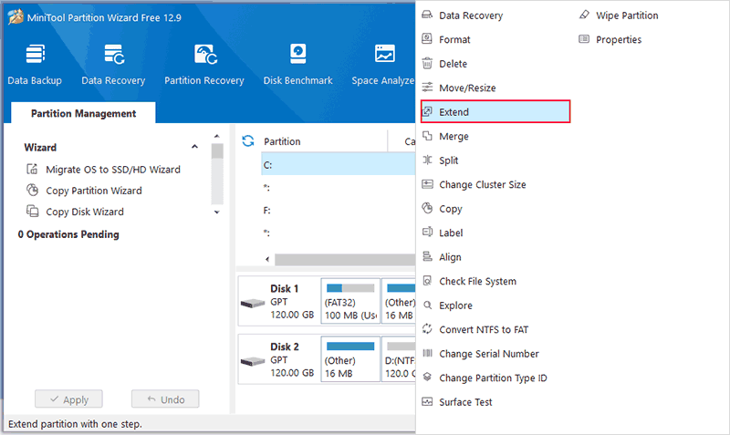This screenshot has height=435, width=730.
Task: Click the refresh icon beside Partition header
Action: pos(247,141)
